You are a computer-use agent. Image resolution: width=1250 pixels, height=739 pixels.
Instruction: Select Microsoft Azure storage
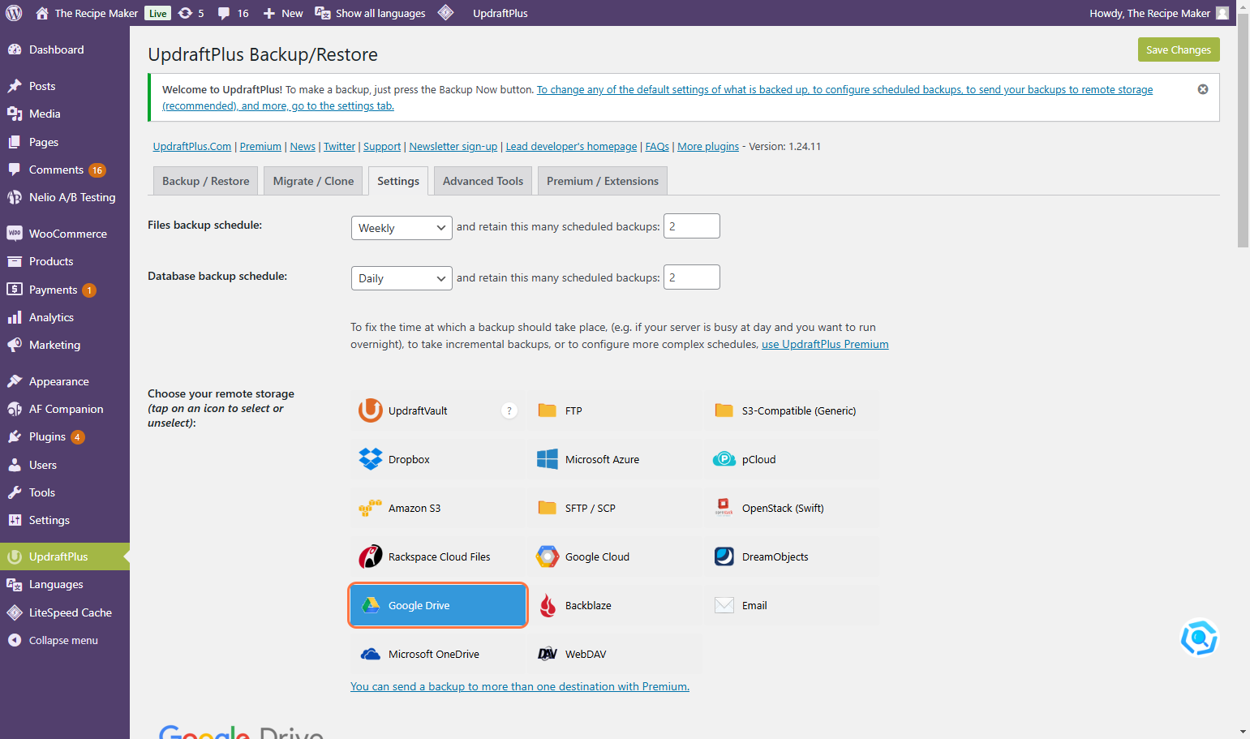(615, 459)
